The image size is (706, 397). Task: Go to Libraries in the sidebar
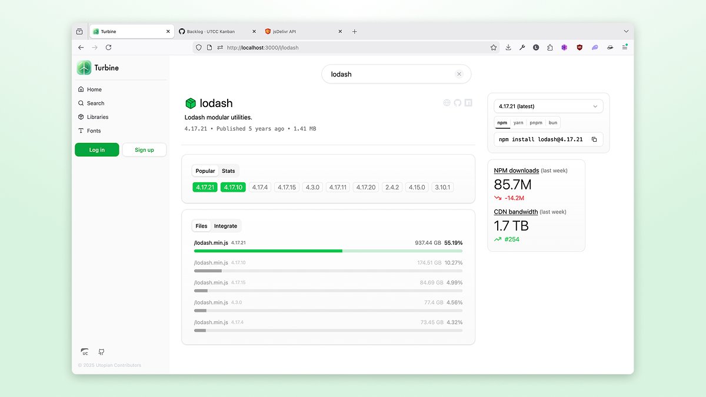click(94, 117)
